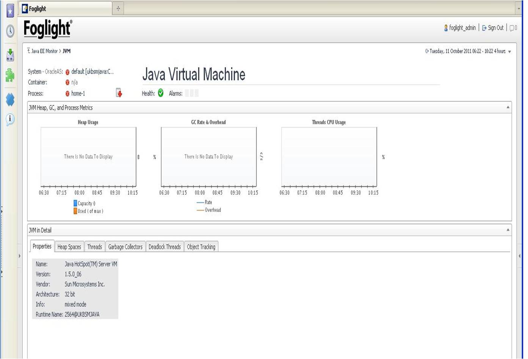Click the Java Virtual Machine heading
Viewport: 528px width, 359px height.
(x=194, y=74)
